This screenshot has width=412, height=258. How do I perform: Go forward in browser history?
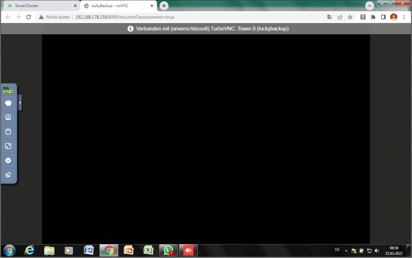click(x=18, y=17)
